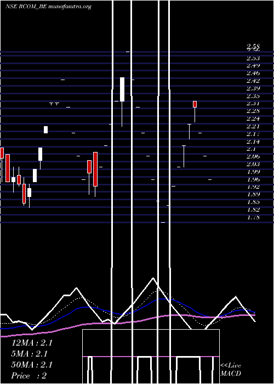Screen dimensions: 274x384
Task: Click the 2.24 price level label
Action: 253,118
